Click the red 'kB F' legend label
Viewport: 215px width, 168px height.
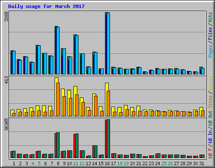[x=210, y=153]
